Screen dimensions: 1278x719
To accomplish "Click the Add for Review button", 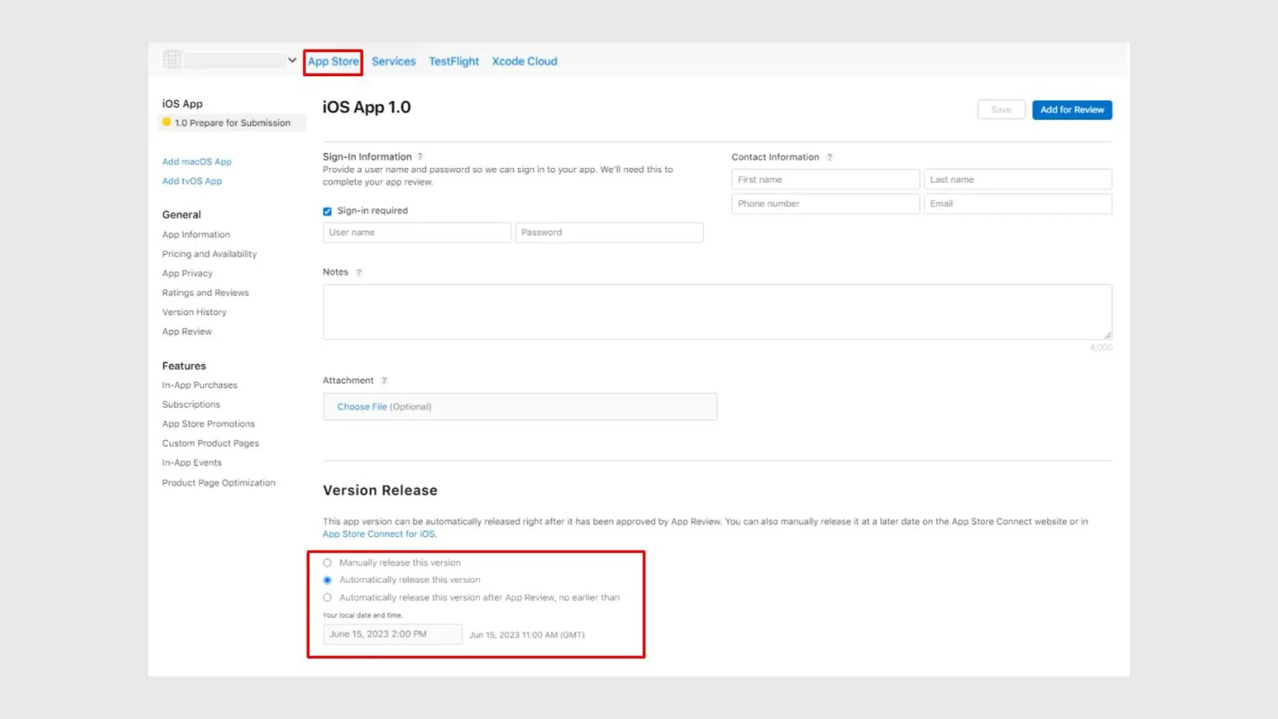I will click(1072, 110).
